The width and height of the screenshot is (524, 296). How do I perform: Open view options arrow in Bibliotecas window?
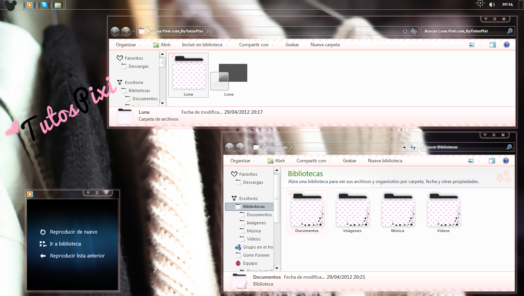click(x=480, y=161)
